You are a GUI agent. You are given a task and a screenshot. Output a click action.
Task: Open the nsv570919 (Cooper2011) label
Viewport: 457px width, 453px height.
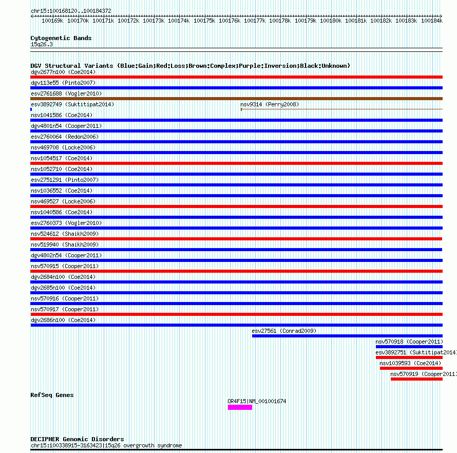click(x=424, y=374)
